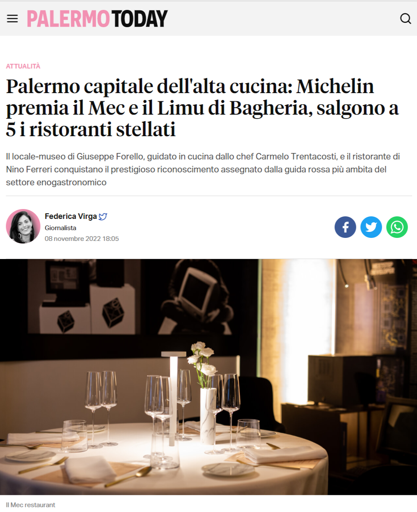417x512 pixels.
Task: Share article on Facebook
Action: point(345,227)
